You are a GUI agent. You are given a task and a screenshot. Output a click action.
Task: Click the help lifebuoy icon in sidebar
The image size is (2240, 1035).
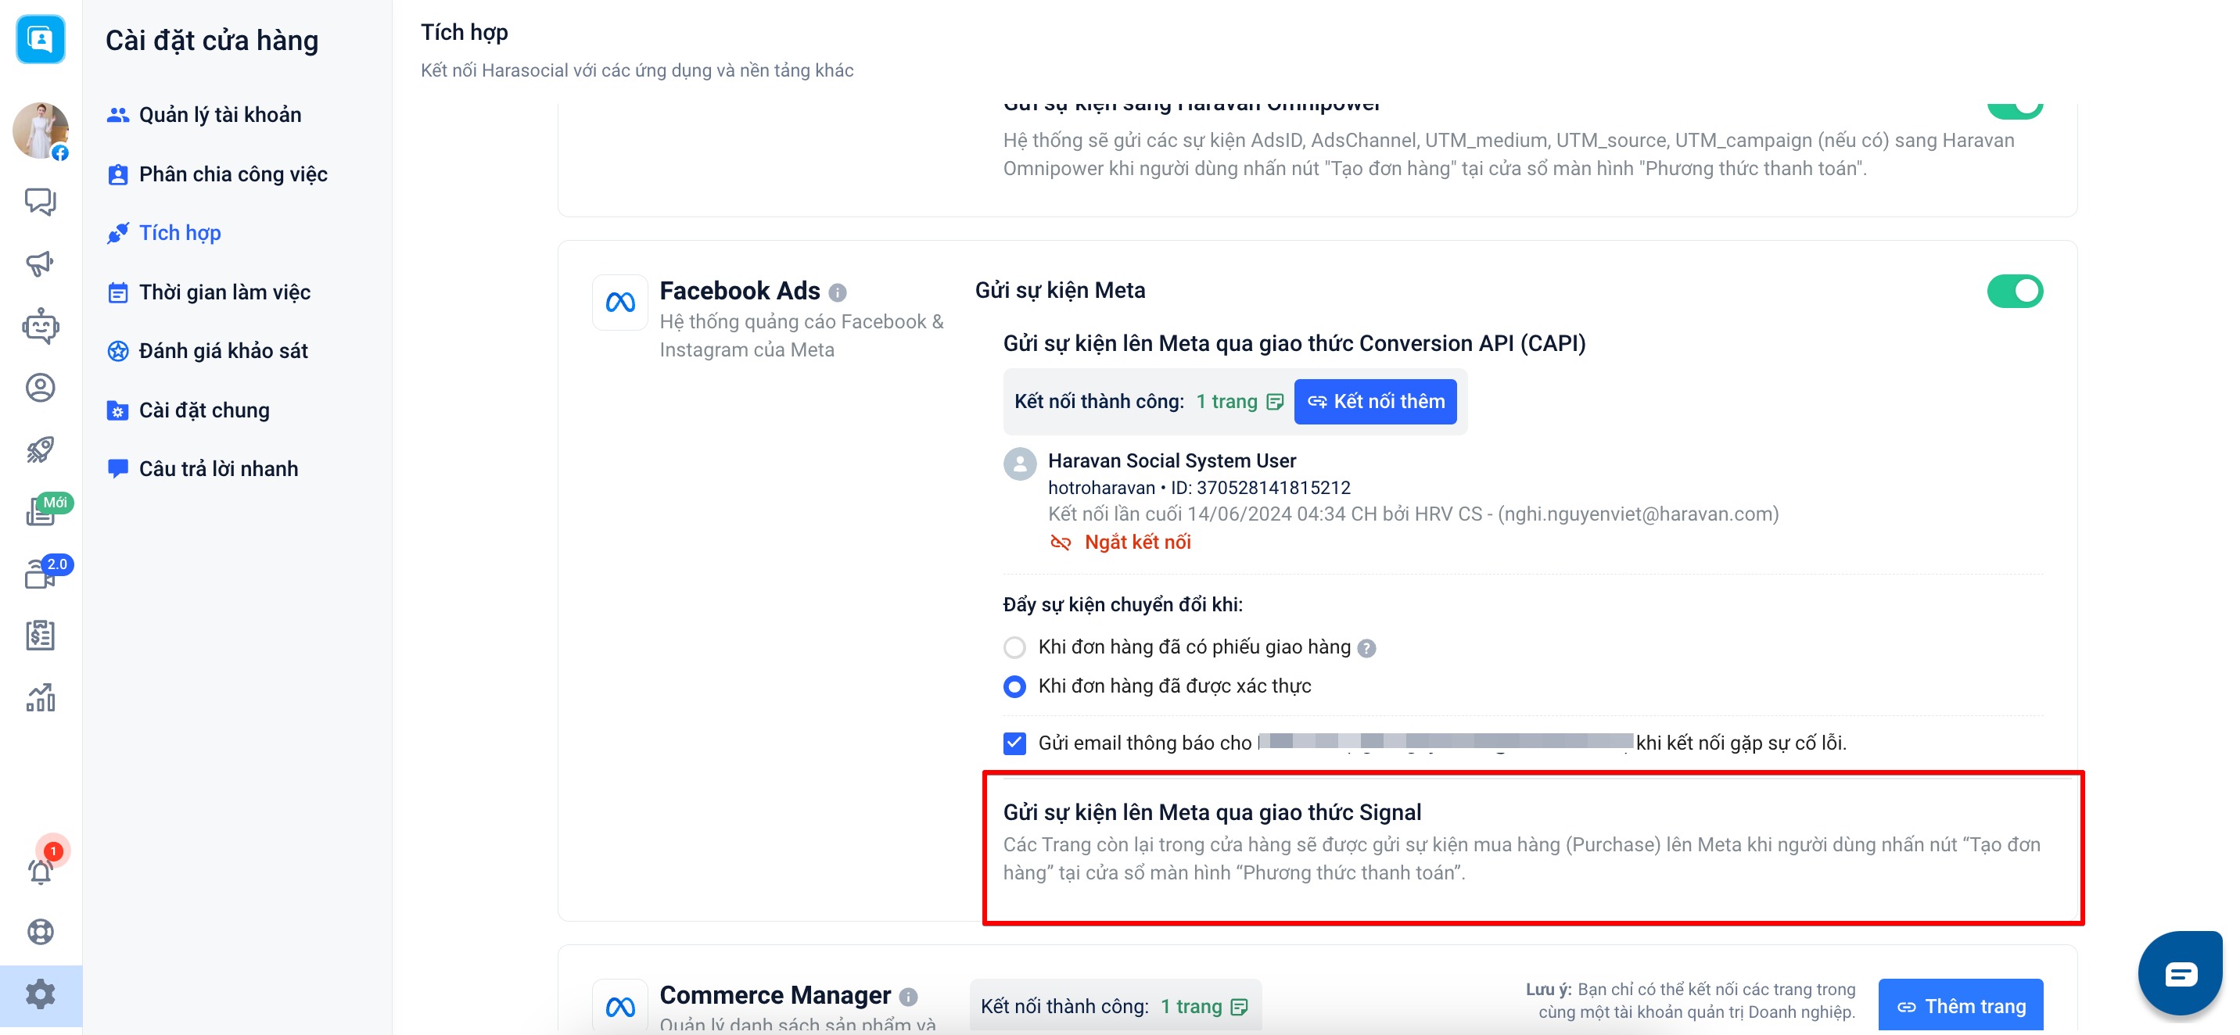click(x=40, y=932)
